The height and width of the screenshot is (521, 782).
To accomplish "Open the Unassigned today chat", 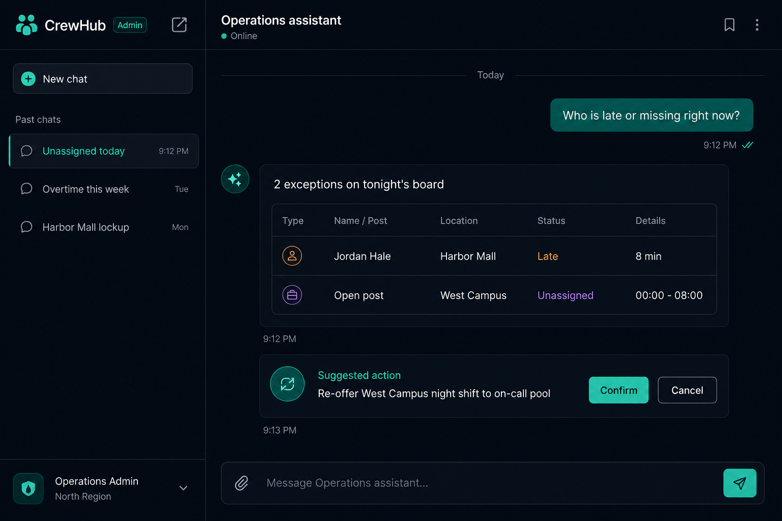I will pos(104,151).
